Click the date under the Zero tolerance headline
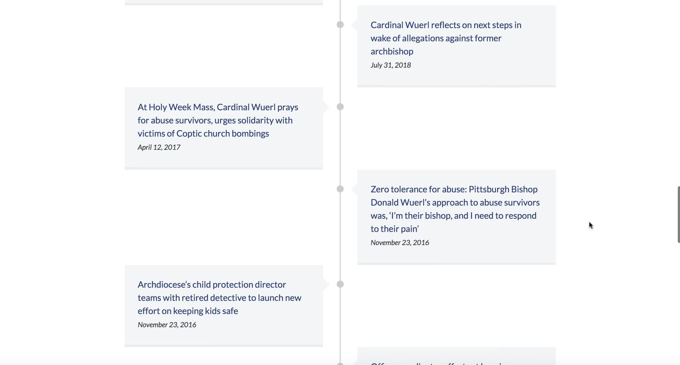The image size is (680, 365). [x=400, y=243]
